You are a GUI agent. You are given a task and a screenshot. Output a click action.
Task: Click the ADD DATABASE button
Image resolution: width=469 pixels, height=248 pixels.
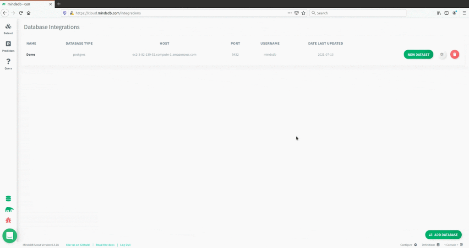[443, 235]
